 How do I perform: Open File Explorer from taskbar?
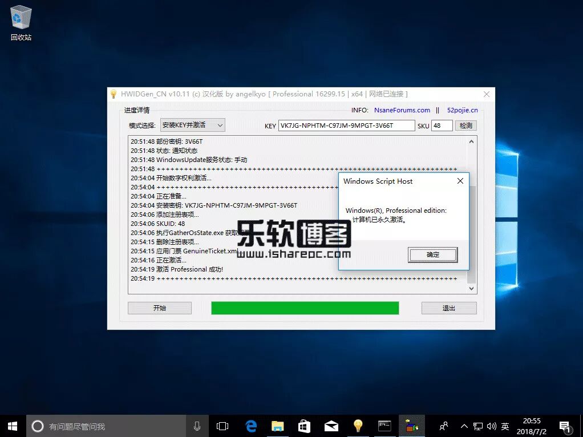pos(278,426)
